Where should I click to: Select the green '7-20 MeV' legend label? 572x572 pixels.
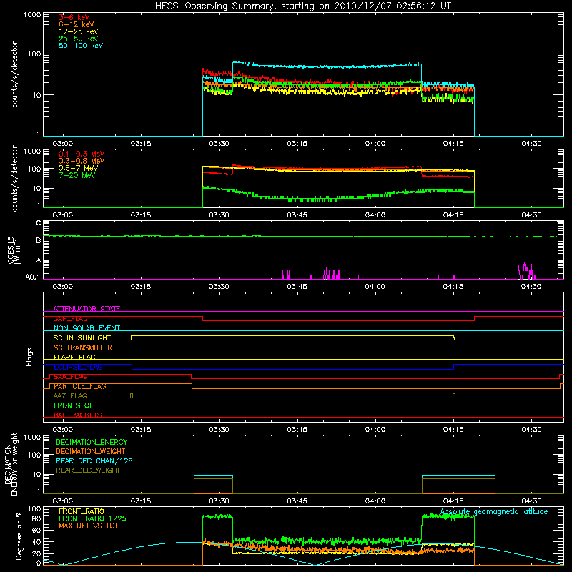(x=77, y=175)
